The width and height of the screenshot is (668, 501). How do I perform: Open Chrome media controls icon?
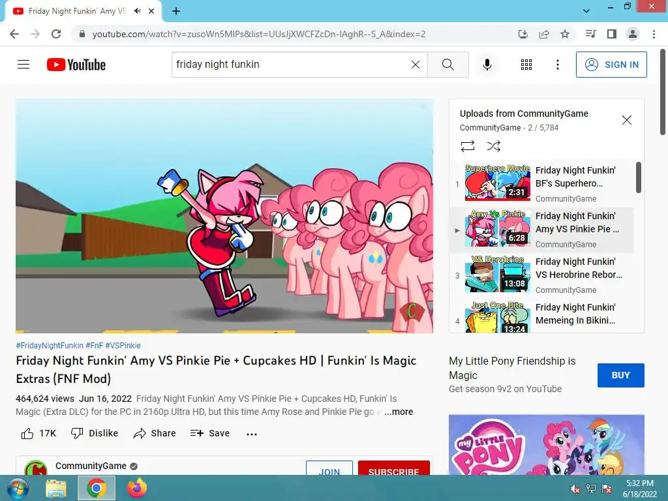tap(591, 34)
